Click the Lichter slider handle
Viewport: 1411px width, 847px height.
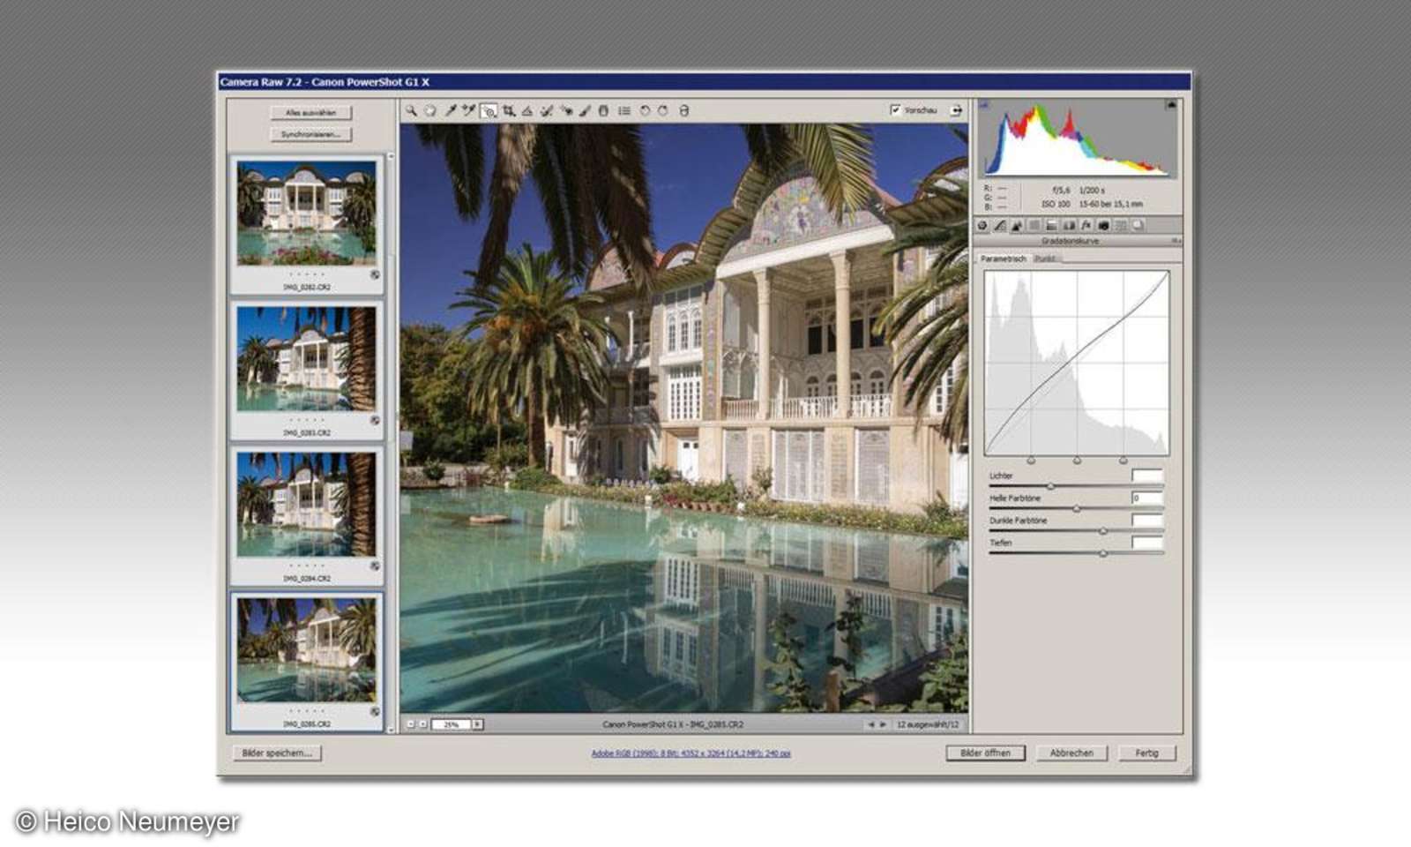click(x=1050, y=486)
